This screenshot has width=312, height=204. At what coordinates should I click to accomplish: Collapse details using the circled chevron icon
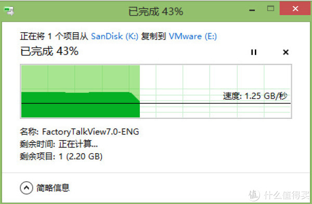pos(27,188)
